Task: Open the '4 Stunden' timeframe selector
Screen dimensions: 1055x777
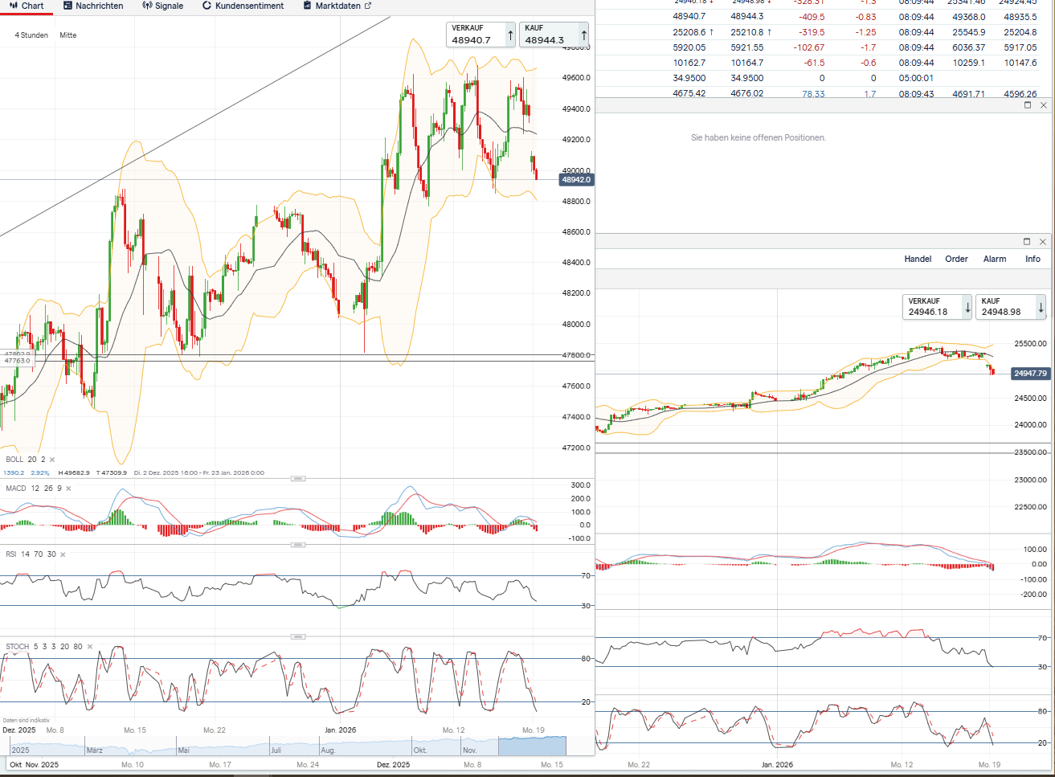Action: click(x=31, y=35)
